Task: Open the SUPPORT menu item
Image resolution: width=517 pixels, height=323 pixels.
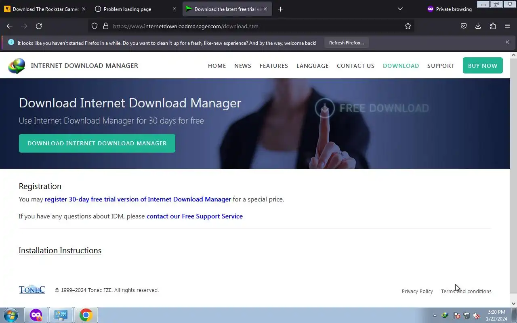Action: pyautogui.click(x=441, y=66)
